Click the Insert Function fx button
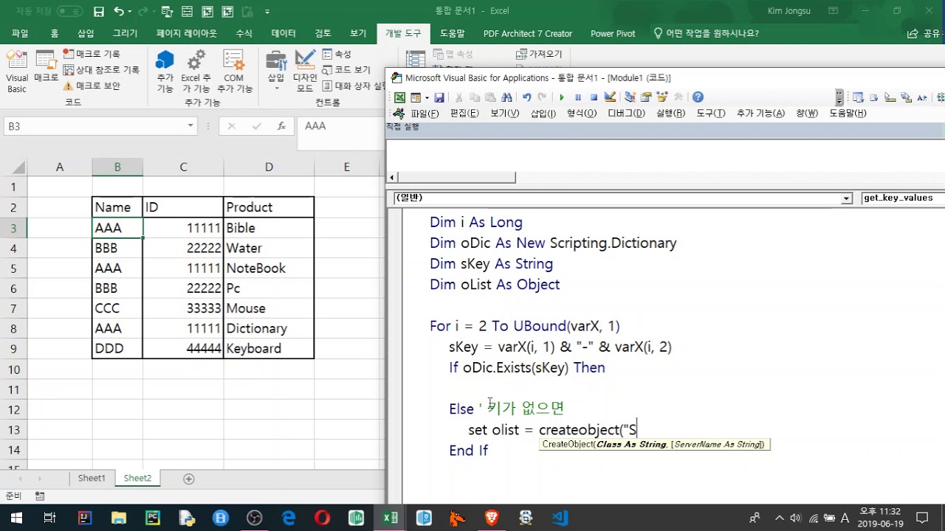 [x=281, y=126]
